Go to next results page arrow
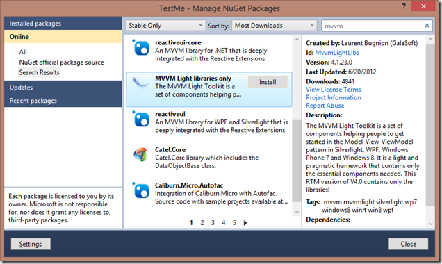This screenshot has height=264, width=442. (x=245, y=222)
